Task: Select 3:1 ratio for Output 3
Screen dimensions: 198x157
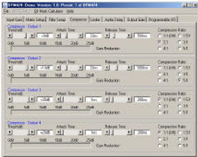Action: tap(180, 106)
